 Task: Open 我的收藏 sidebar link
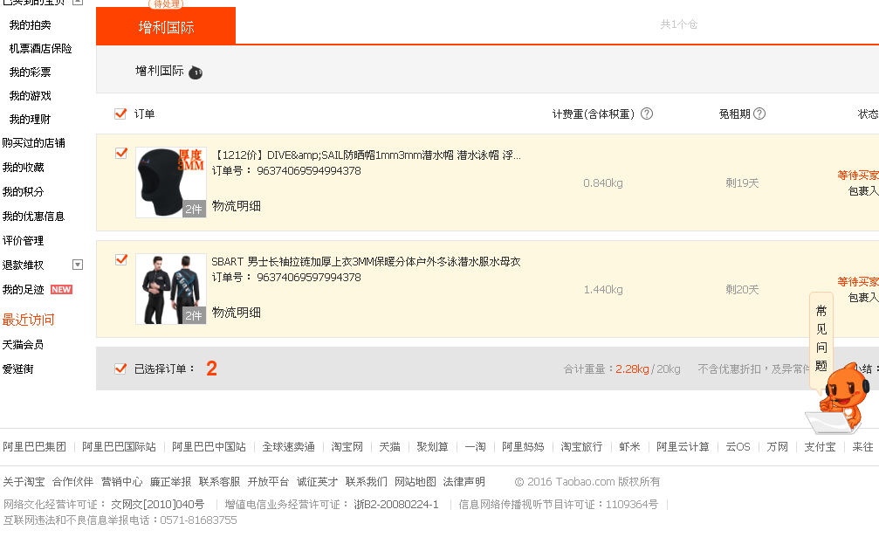[23, 168]
